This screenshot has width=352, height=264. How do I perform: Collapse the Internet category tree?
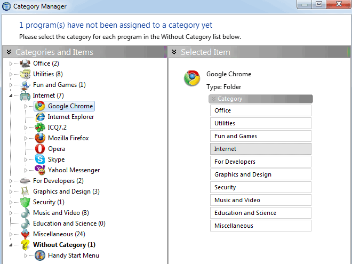10,95
